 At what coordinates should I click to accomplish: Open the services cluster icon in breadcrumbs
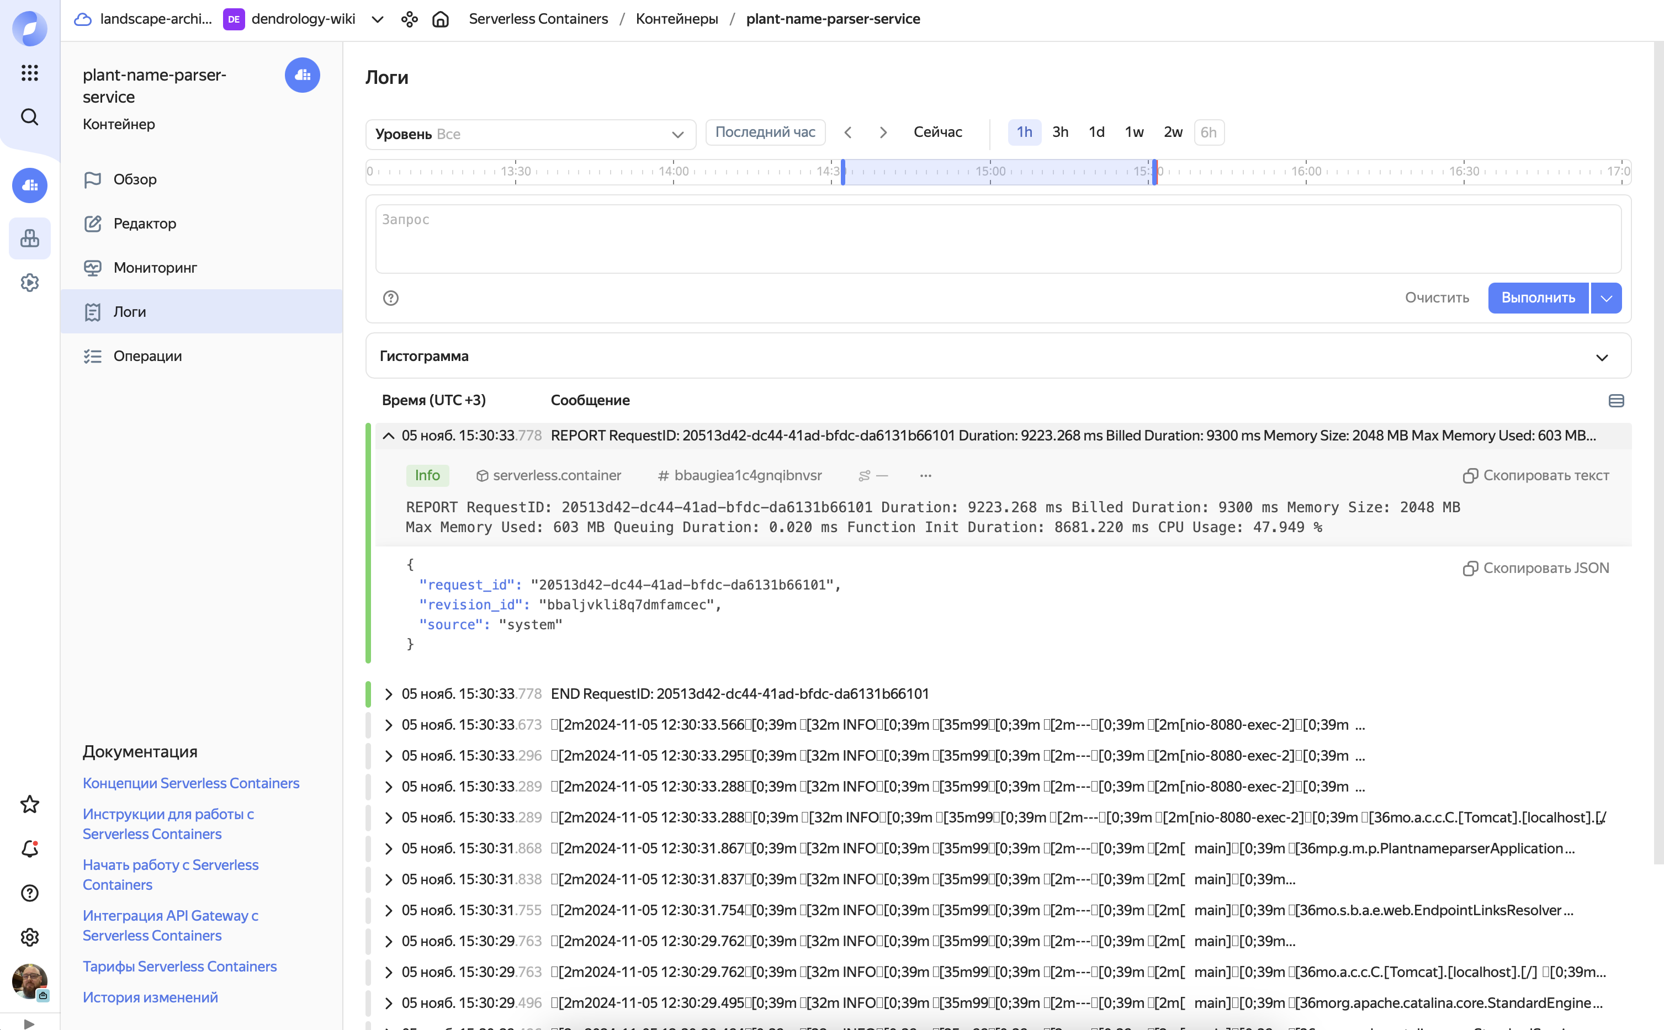click(409, 19)
